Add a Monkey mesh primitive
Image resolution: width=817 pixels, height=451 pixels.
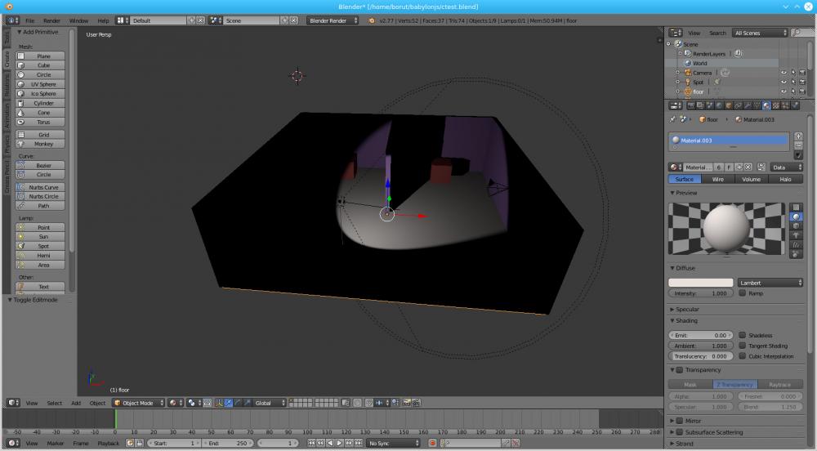[43, 144]
